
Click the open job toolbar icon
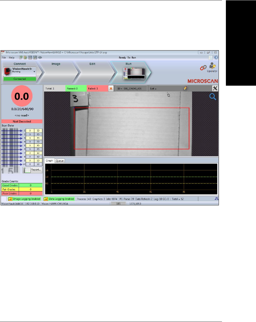click(25, 58)
